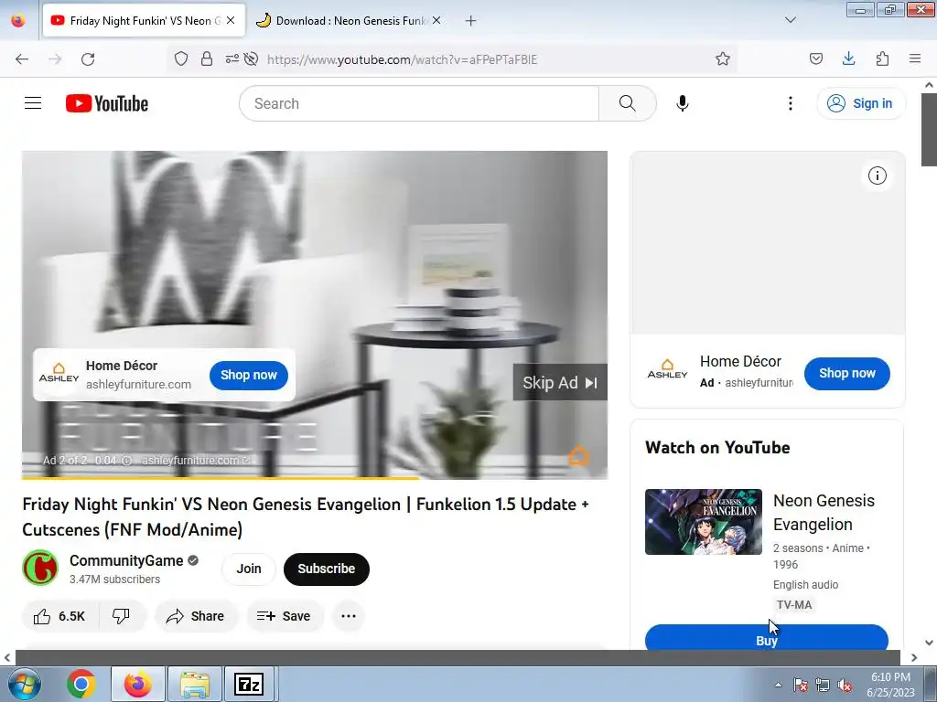Click the Action Center flag tray icon
Viewport: 937px width, 702px height.
click(800, 686)
